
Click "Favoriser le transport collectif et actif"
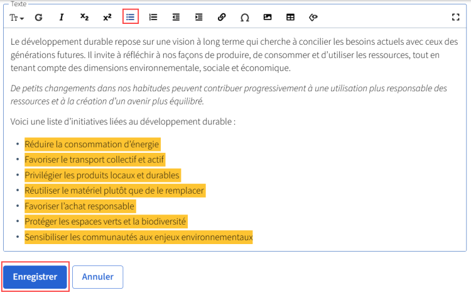pos(94,160)
